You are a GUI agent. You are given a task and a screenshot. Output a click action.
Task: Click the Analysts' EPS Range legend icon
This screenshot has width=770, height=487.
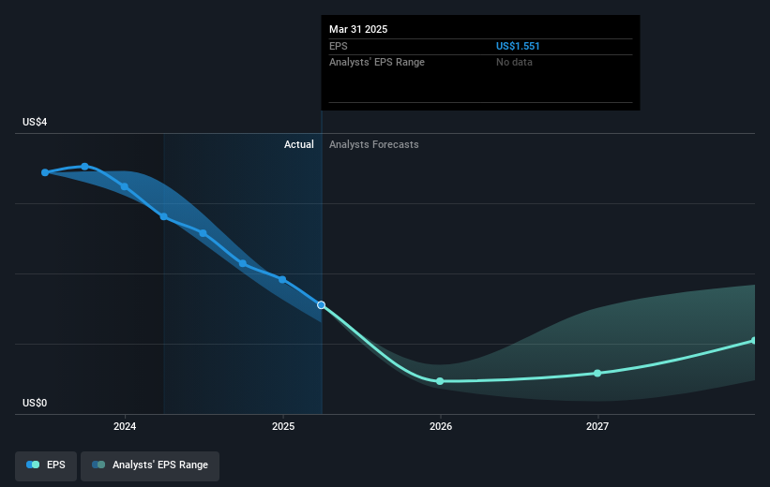point(98,465)
